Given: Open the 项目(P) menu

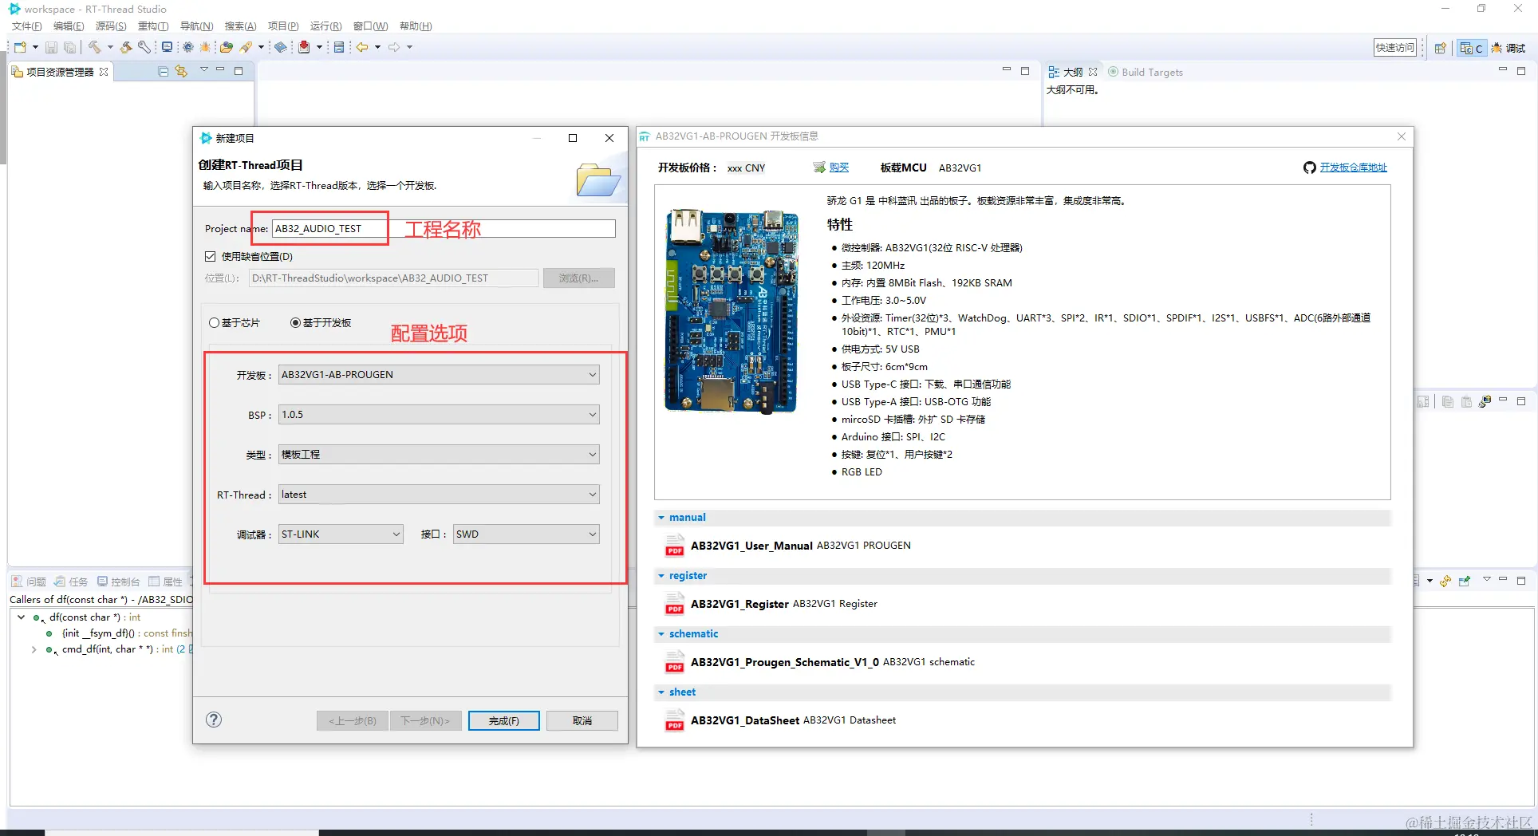Looking at the screenshot, I should click(x=283, y=26).
